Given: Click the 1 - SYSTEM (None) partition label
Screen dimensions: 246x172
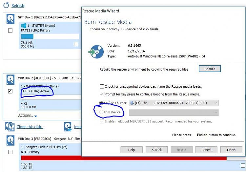Looking at the screenshot, I should (41, 25).
